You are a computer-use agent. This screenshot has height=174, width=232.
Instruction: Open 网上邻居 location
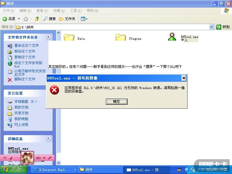(21, 125)
